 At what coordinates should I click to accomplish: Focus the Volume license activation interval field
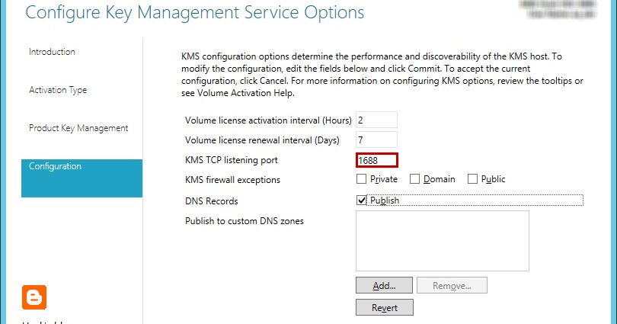(x=376, y=120)
